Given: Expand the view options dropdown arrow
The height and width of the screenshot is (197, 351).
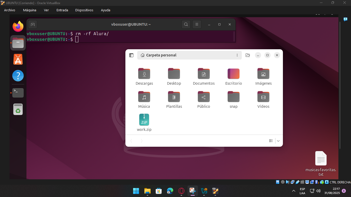Looking at the screenshot, I should (278, 141).
